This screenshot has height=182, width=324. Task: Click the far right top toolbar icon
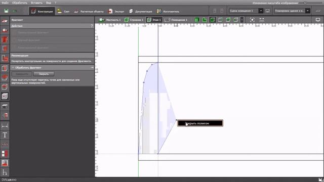pos(318,11)
